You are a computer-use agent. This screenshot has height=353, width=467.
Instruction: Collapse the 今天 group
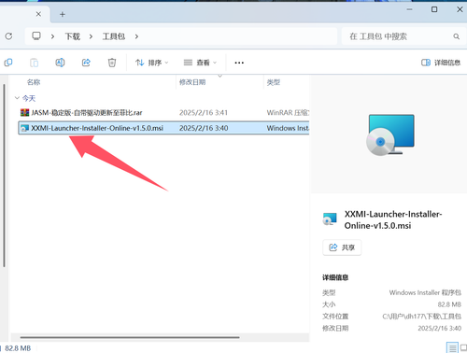(x=17, y=98)
